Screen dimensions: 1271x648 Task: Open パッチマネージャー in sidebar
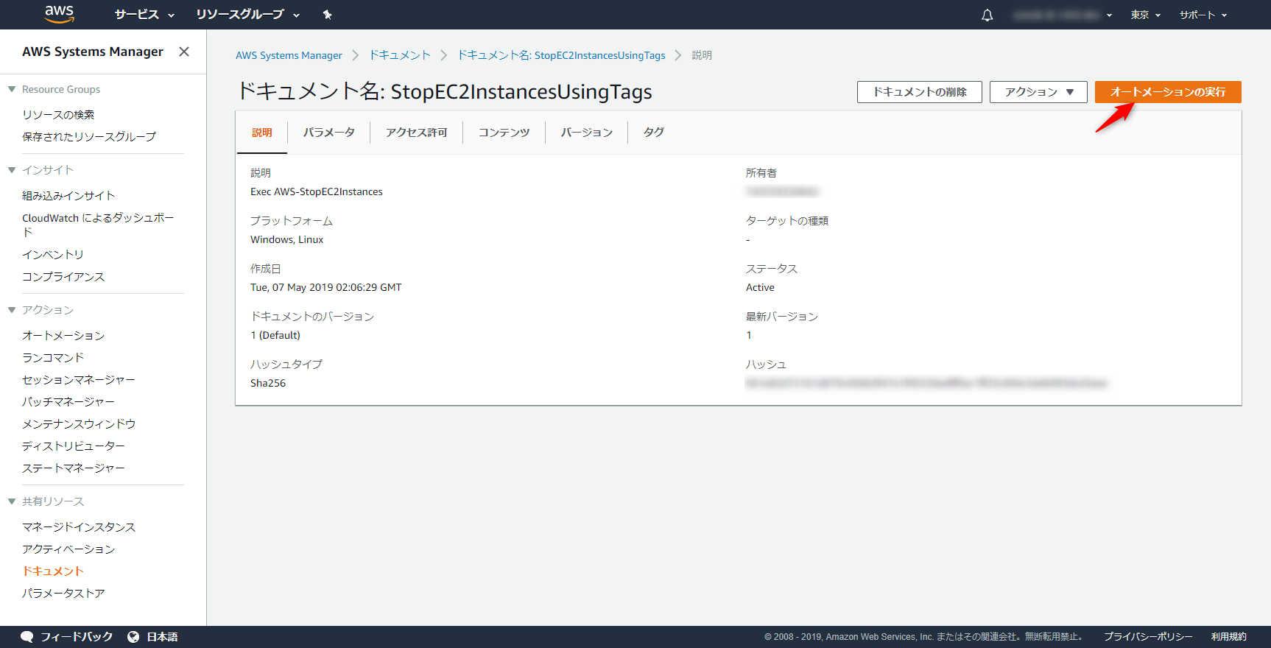(x=68, y=402)
